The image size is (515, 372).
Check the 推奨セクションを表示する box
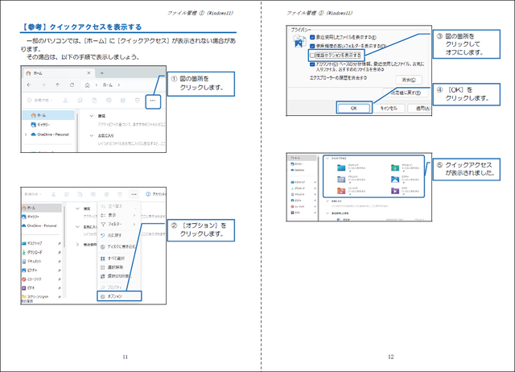click(312, 56)
